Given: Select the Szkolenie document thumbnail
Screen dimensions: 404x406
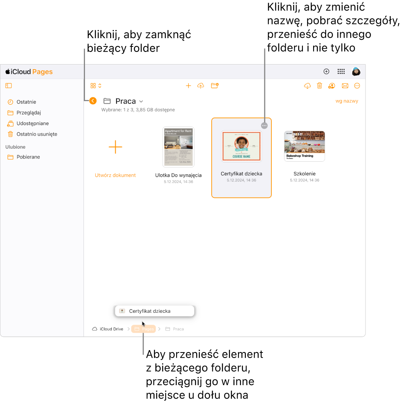Looking at the screenshot, I should 304,146.
